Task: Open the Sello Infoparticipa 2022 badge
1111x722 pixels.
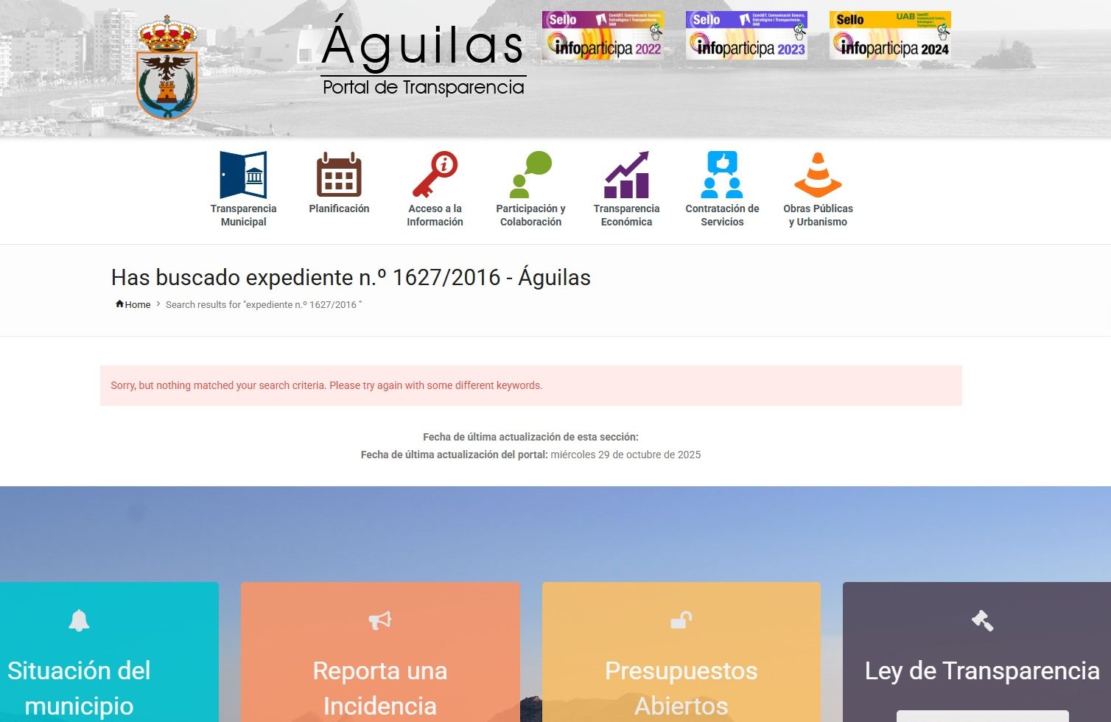Action: pyautogui.click(x=603, y=35)
